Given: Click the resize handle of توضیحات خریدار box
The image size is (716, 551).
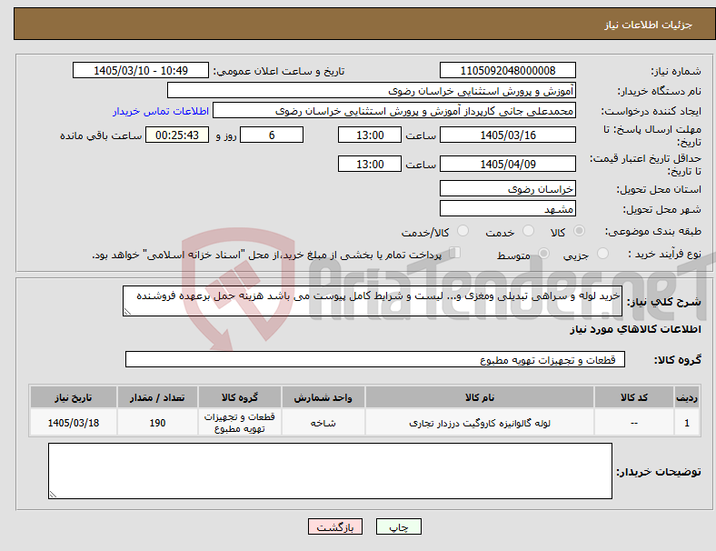Looking at the screenshot, I should (53, 495).
